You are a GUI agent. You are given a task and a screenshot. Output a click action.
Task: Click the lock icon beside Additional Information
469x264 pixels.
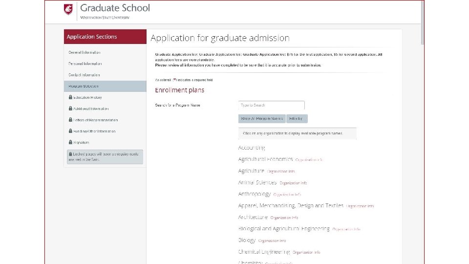[70, 109]
